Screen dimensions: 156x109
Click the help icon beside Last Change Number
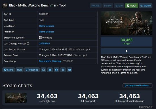point(28,43)
